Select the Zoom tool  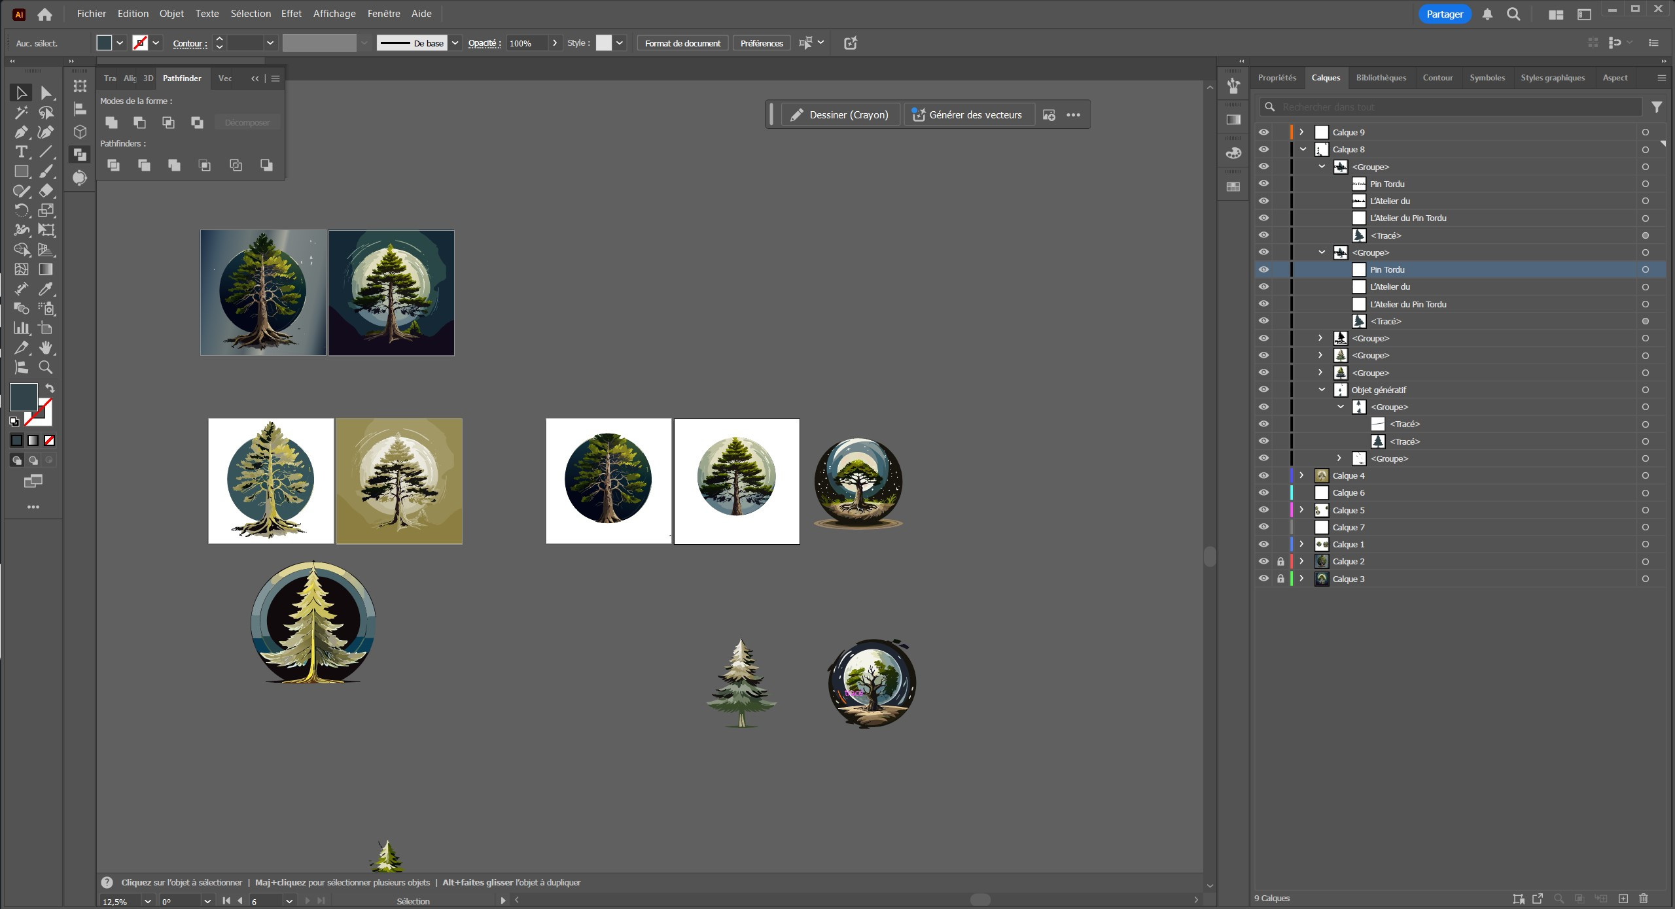[x=46, y=368]
